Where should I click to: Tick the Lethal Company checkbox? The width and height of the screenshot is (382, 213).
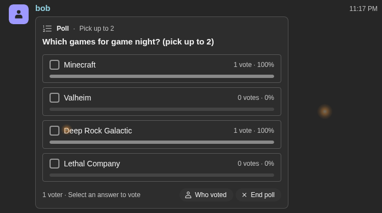coord(54,164)
